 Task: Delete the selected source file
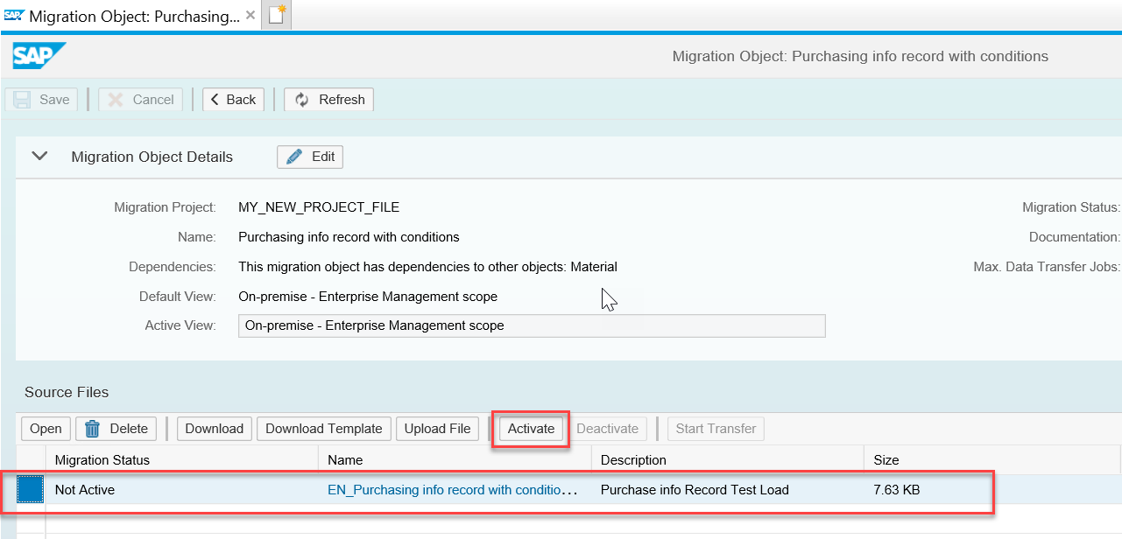pos(116,429)
